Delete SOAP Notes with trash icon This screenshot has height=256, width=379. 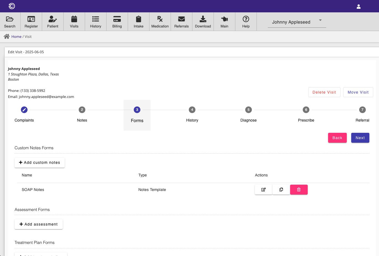tap(299, 190)
